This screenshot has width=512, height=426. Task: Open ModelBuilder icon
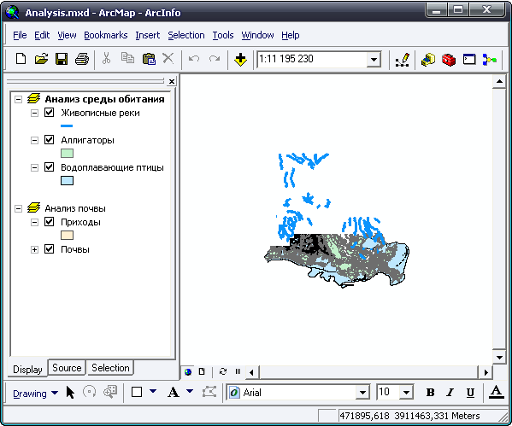pos(490,60)
